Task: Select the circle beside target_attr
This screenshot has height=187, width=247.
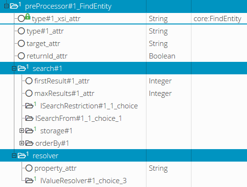Action: tap(21, 44)
